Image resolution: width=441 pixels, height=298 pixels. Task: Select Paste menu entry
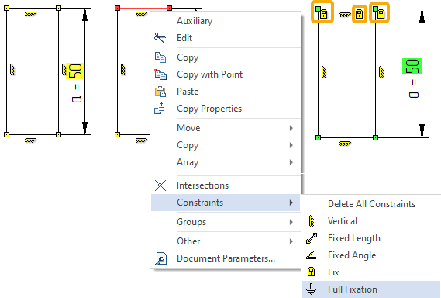[x=226, y=92]
